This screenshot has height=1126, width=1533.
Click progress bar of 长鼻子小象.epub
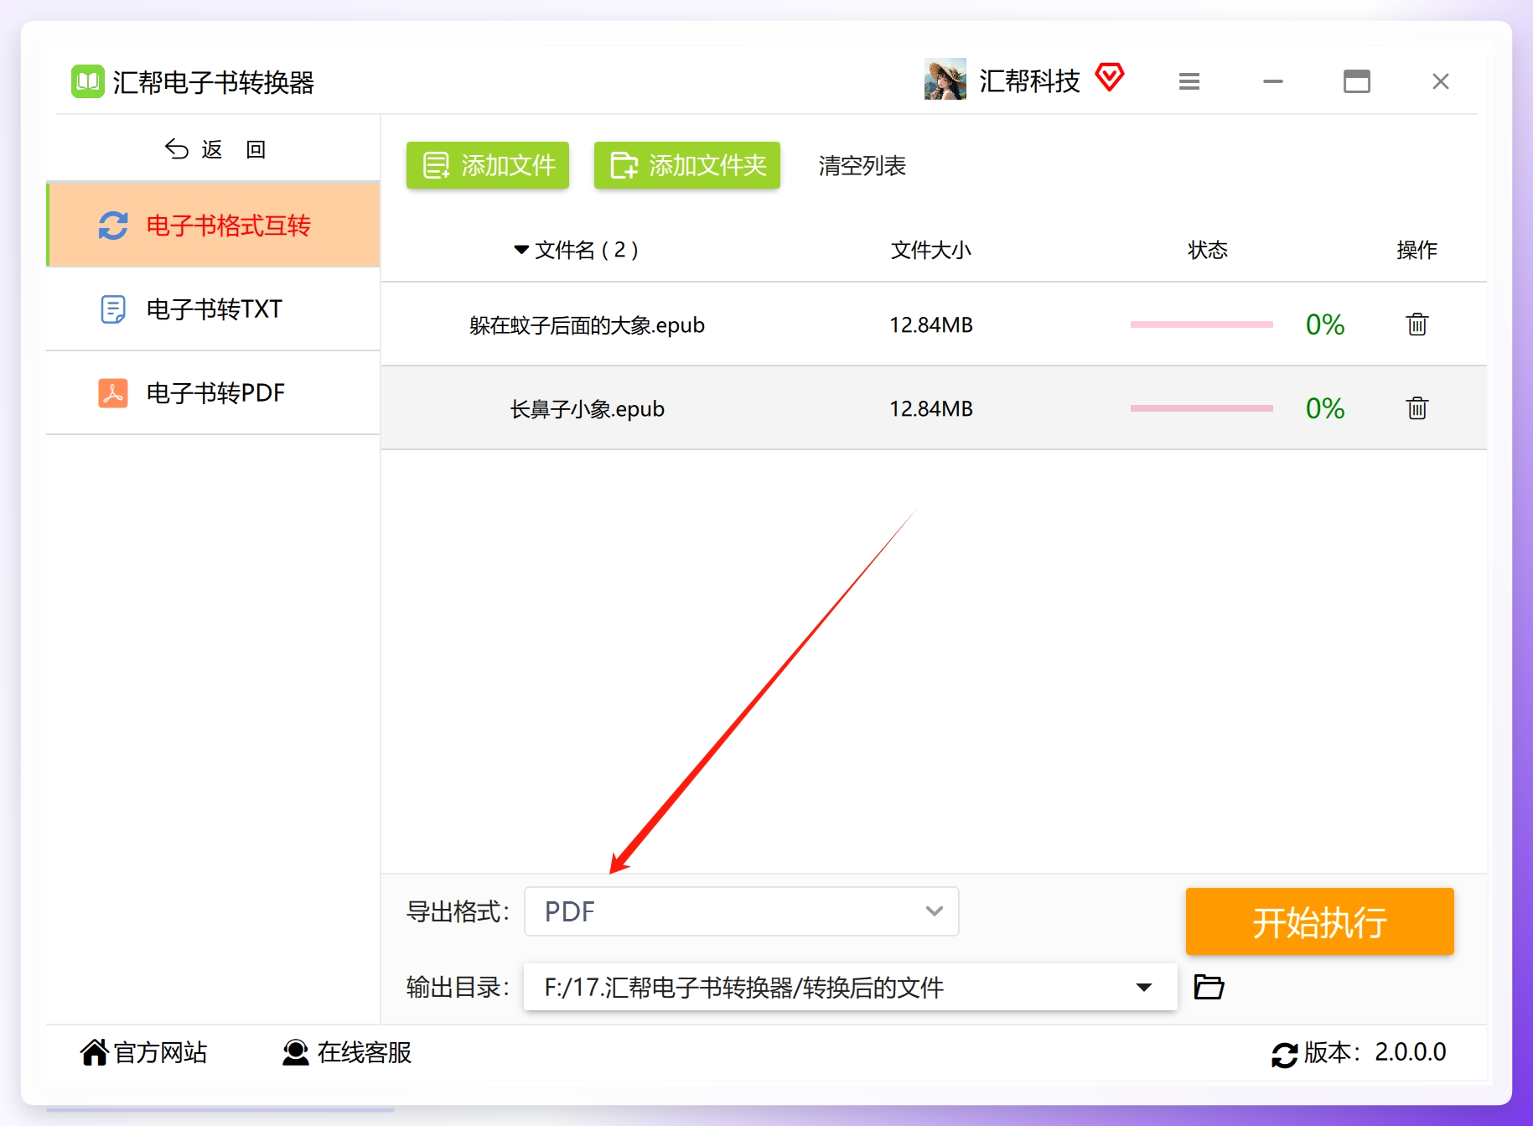click(x=1201, y=408)
